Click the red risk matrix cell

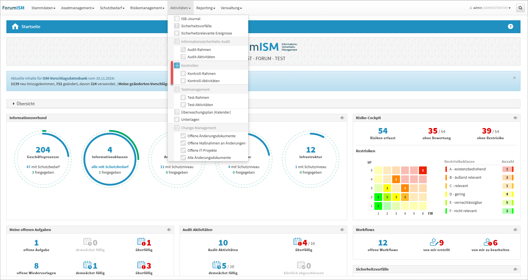tap(423, 170)
